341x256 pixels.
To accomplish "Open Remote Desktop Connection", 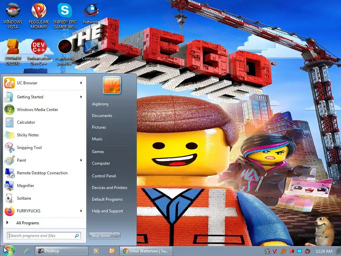I will [x=44, y=173].
